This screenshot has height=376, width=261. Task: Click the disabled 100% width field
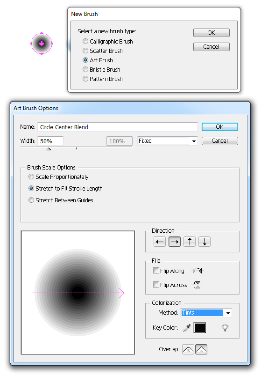119,141
